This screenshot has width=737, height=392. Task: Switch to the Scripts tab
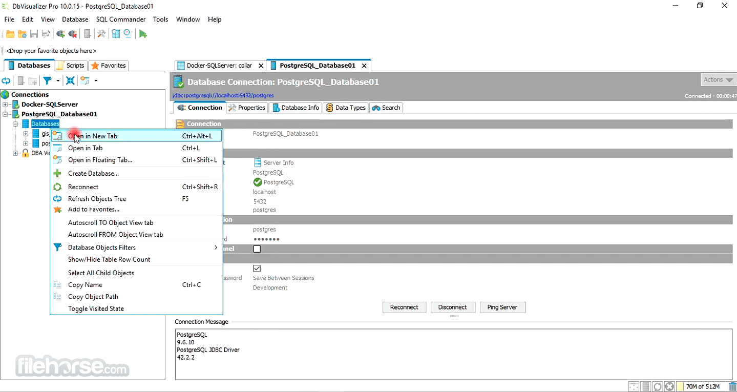(70, 66)
